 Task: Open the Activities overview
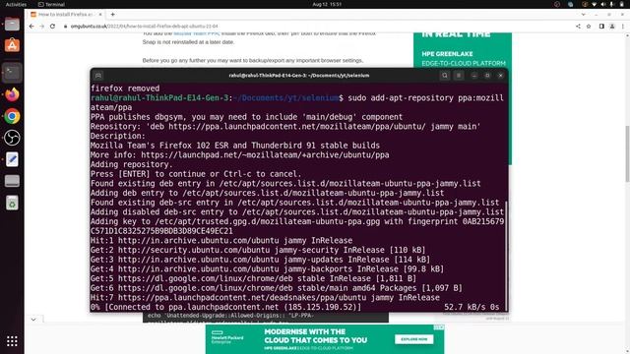point(16,4)
